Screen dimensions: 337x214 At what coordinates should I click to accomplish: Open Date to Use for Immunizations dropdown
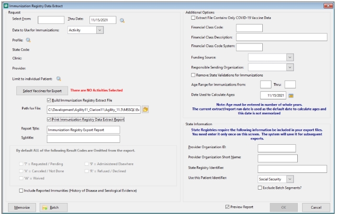(100, 30)
